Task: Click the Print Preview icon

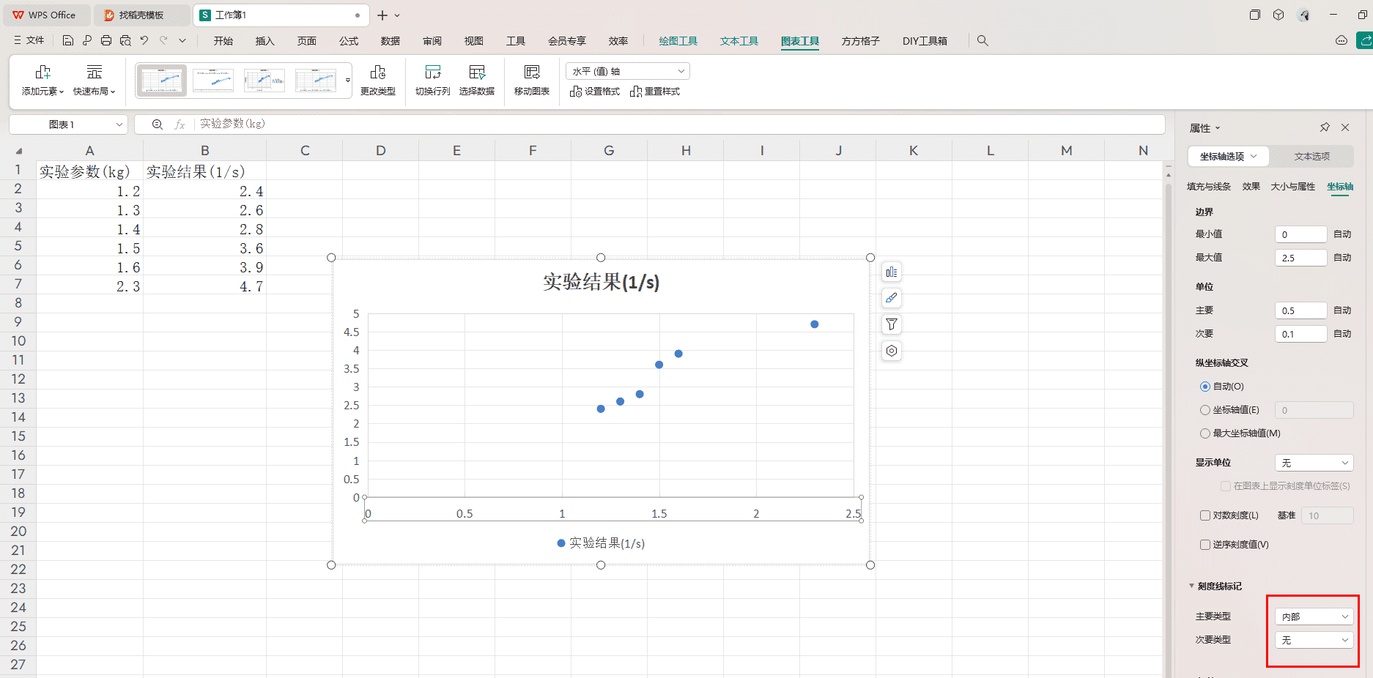Action: pyautogui.click(x=125, y=41)
